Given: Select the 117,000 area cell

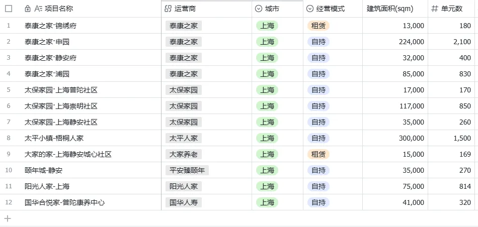Looking at the screenshot, I should pyautogui.click(x=395, y=106).
